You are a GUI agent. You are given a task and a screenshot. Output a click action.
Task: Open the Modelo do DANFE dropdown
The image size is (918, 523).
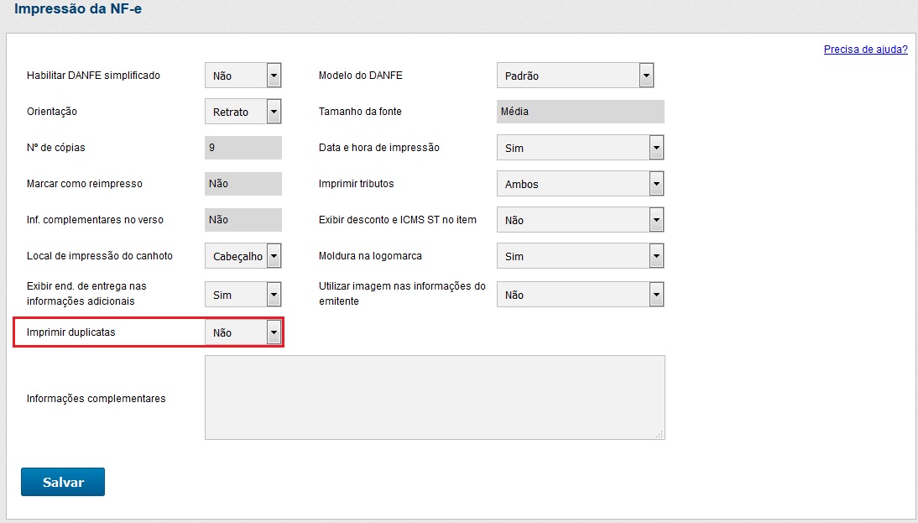coord(575,76)
